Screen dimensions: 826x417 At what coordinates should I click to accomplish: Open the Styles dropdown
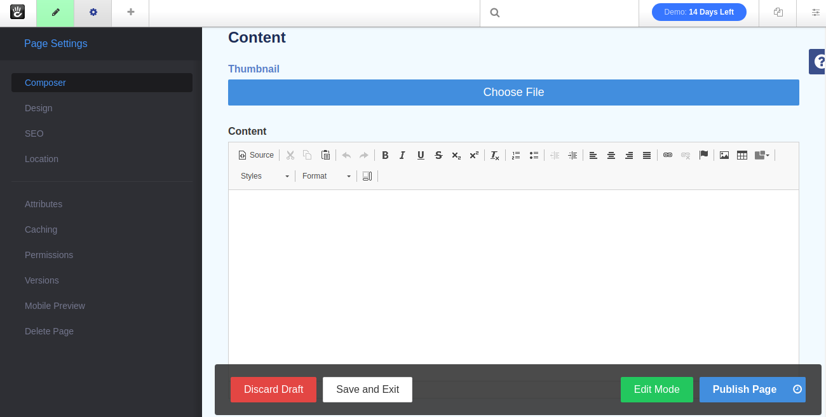[x=264, y=176]
